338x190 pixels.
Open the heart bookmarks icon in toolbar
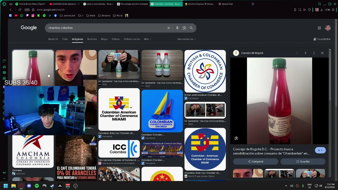click(x=309, y=10)
